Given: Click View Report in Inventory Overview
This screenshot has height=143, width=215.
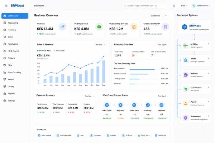Looking at the screenshot, I should tap(162, 45).
